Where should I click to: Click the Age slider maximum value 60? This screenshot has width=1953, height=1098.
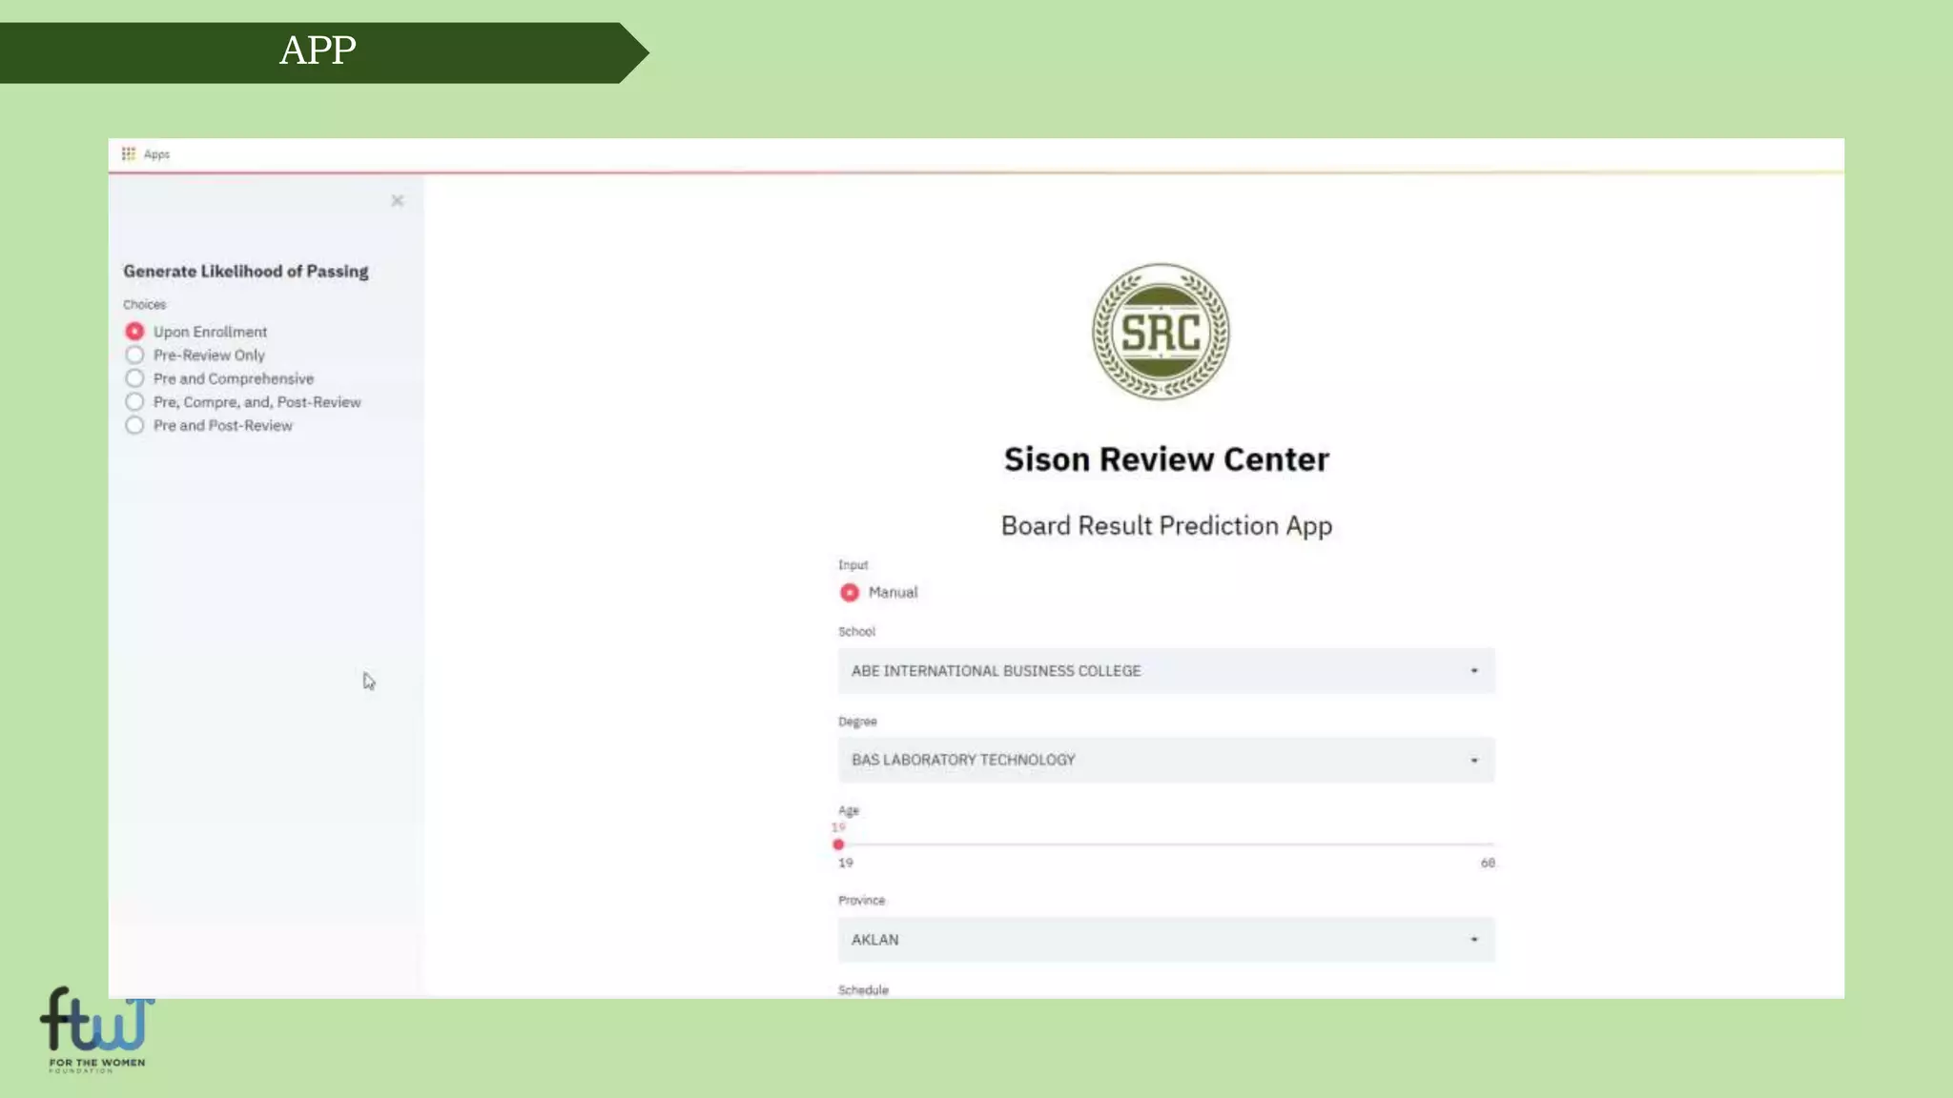tap(1488, 863)
